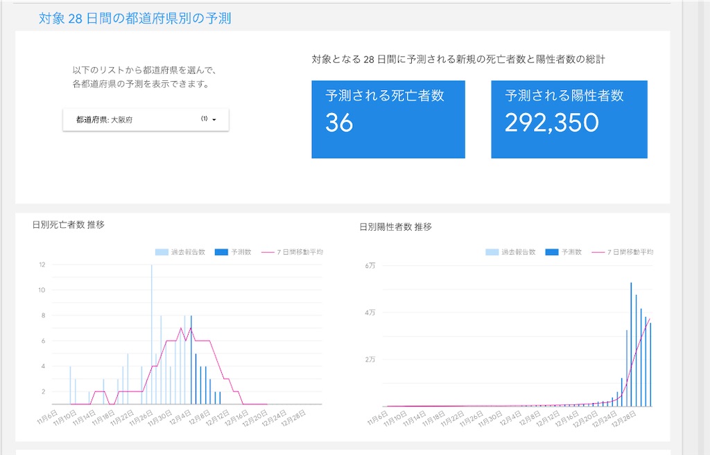The image size is (710, 455).
Task: Click the 予測される死亡者数 36 card
Action: point(388,119)
